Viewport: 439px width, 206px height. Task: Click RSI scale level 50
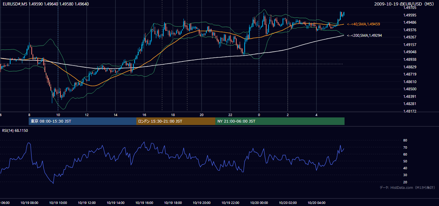point(405,161)
